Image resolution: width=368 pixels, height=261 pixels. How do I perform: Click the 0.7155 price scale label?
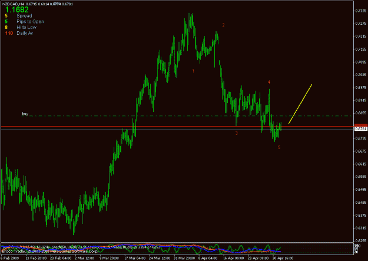point(361,49)
